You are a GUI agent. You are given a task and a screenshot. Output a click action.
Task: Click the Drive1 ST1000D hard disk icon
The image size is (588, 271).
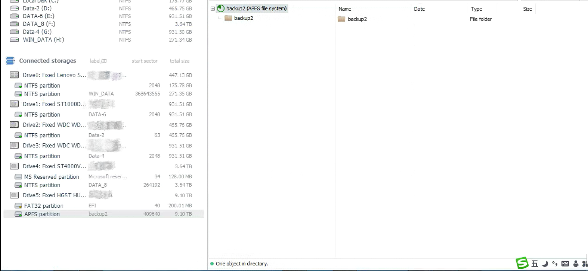[x=14, y=104]
